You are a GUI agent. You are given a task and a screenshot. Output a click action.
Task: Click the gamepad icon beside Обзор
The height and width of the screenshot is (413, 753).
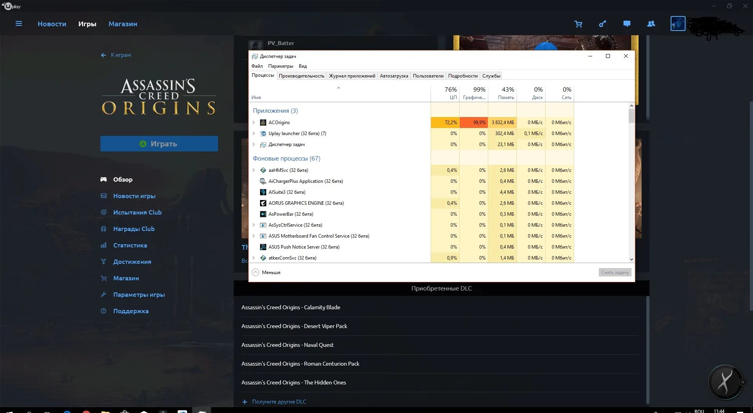click(104, 179)
